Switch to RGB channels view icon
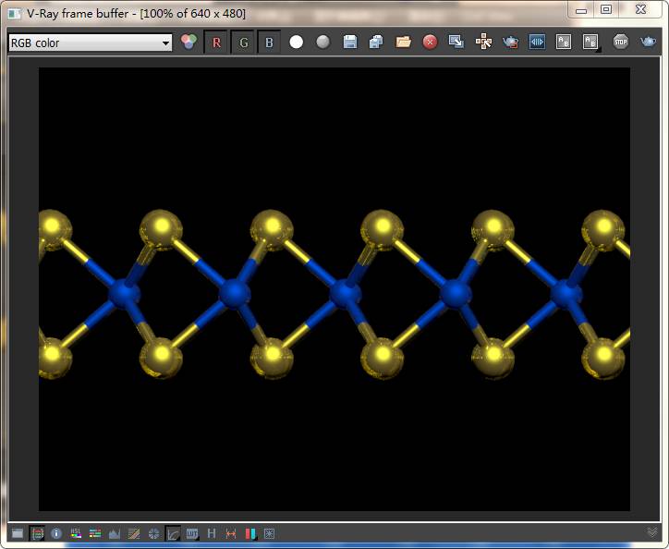This screenshot has height=549, width=669. [189, 43]
